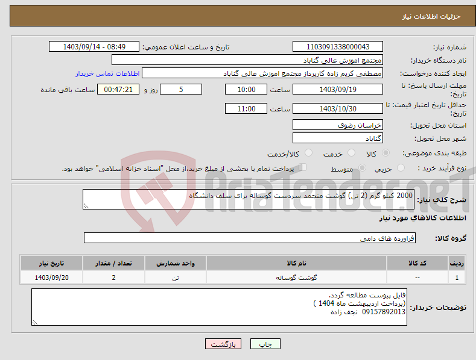Click the طبقه بندی موضوعی label
Image resolution: width=476 pixels, height=360 pixels.
point(434,153)
